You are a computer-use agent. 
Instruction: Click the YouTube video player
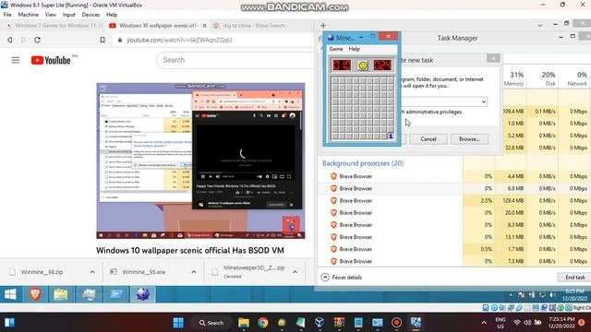pos(200,160)
